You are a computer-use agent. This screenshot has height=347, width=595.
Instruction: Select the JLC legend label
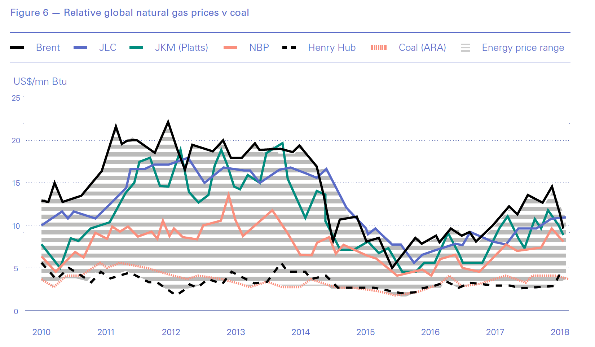107,48
